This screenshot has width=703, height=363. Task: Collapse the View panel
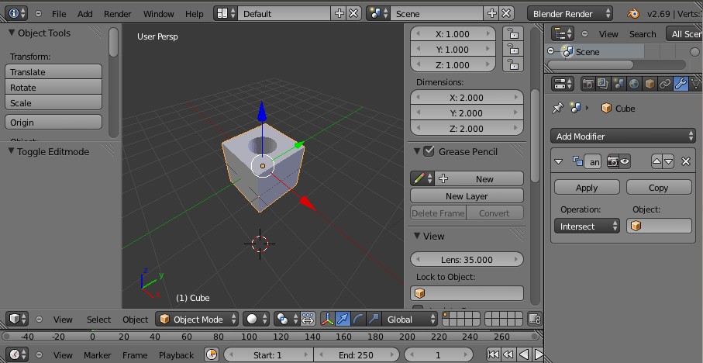tap(417, 236)
